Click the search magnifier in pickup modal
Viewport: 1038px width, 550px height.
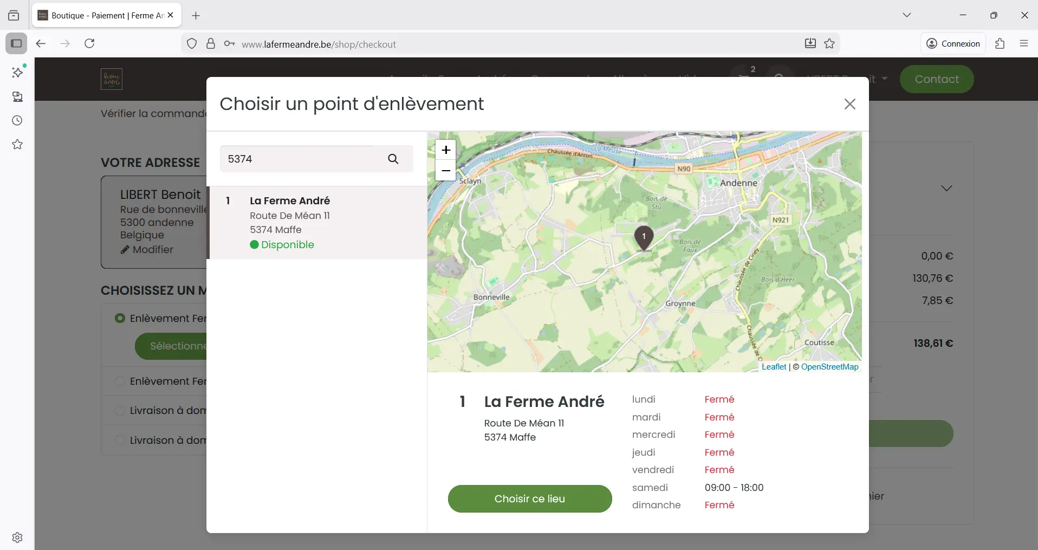[393, 159]
